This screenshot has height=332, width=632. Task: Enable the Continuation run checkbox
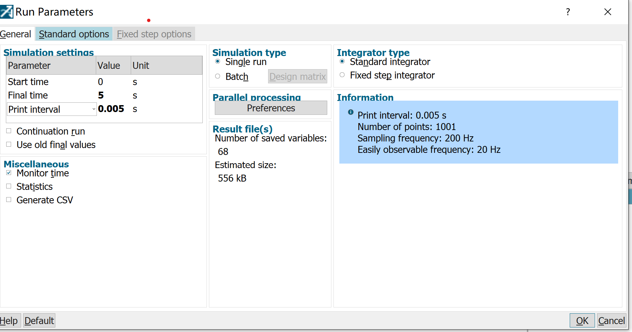click(9, 131)
